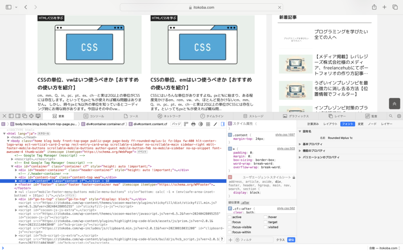Click the console prompt arrow icon

tap(3, 248)
